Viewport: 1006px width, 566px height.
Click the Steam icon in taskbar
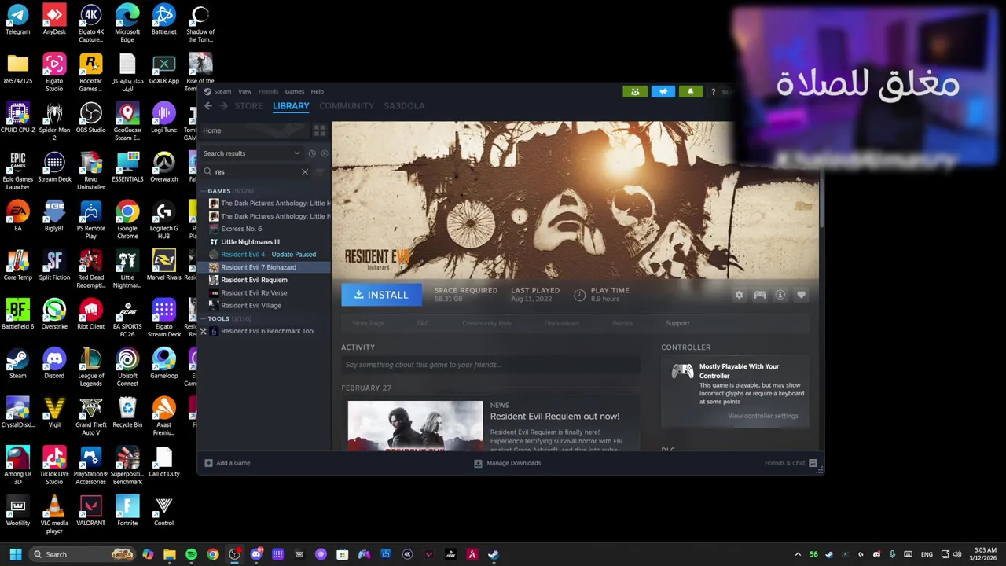tap(493, 554)
